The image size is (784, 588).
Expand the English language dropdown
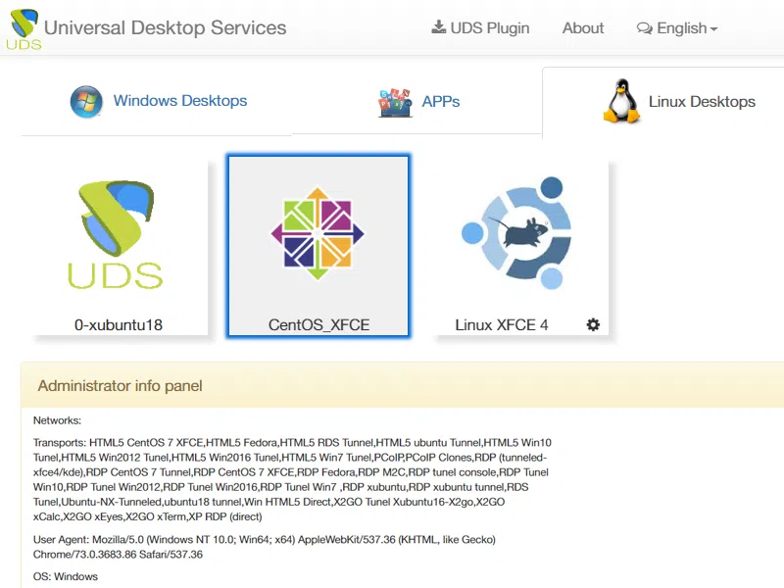coord(677,28)
